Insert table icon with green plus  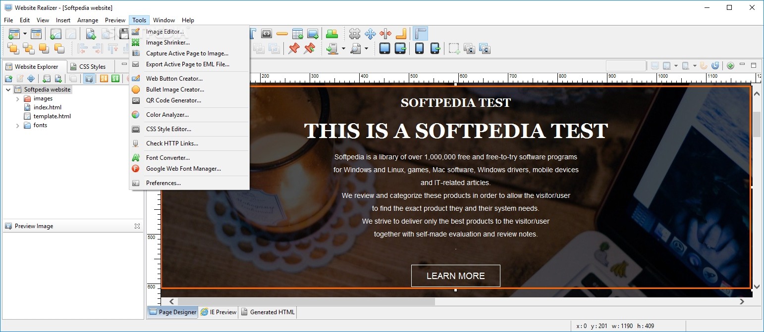tap(297, 34)
